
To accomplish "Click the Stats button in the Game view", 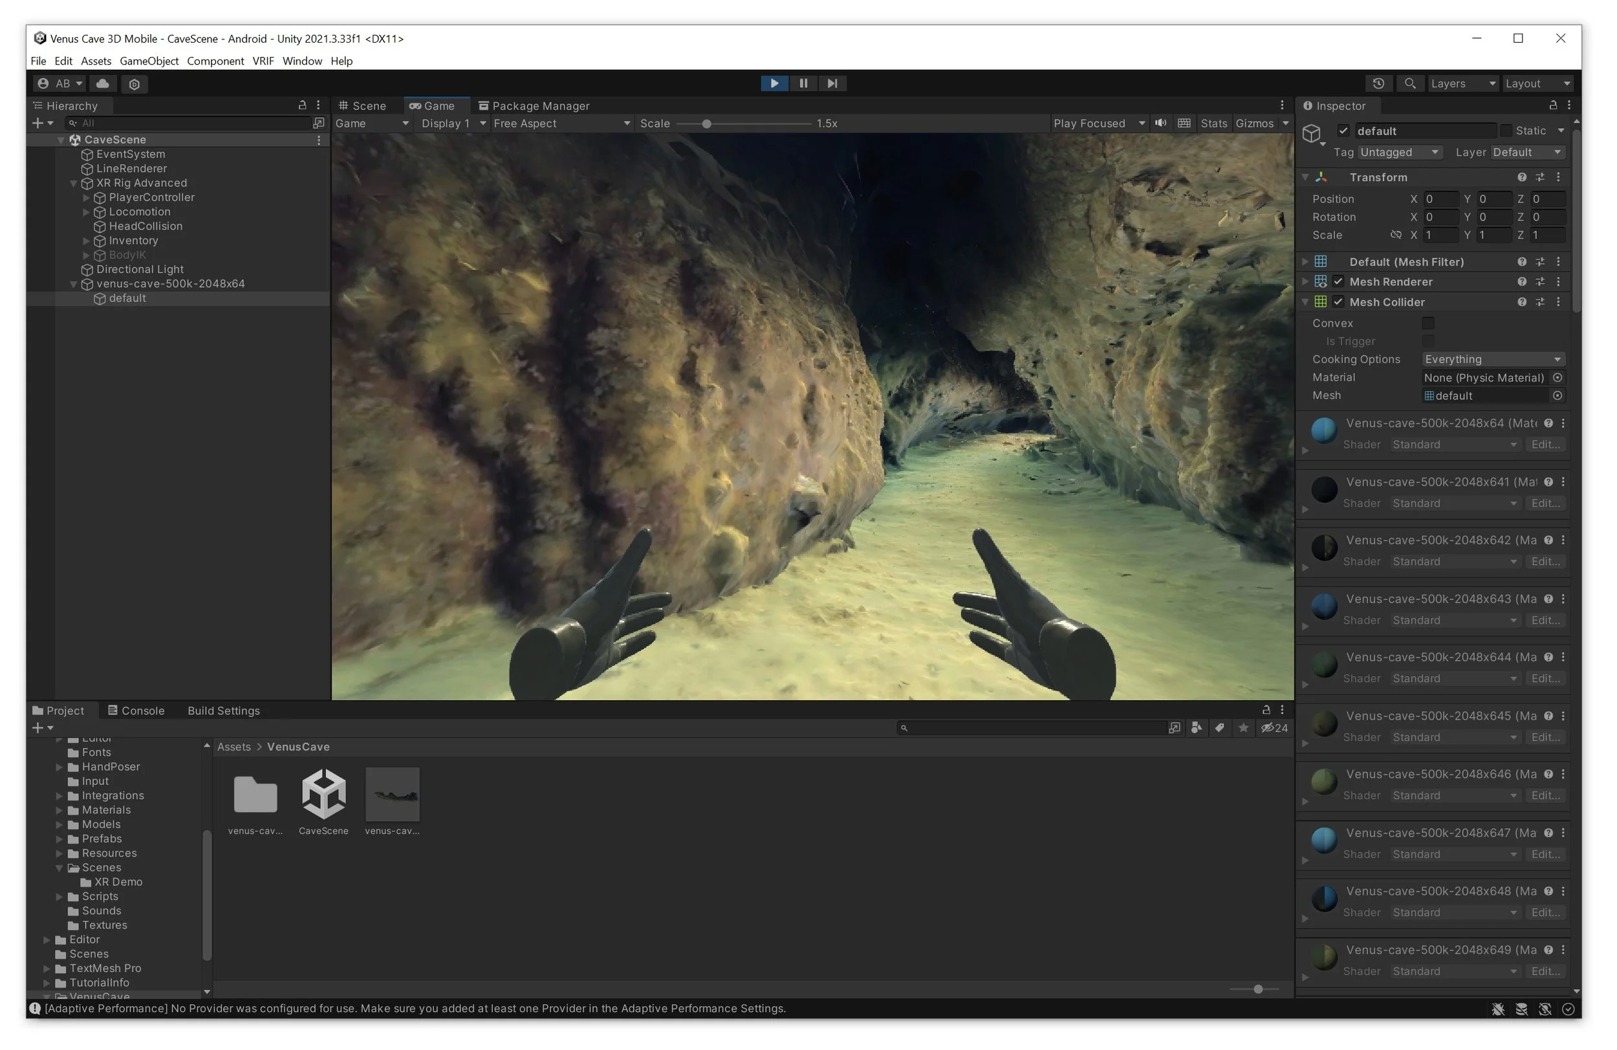I will 1214,123.
